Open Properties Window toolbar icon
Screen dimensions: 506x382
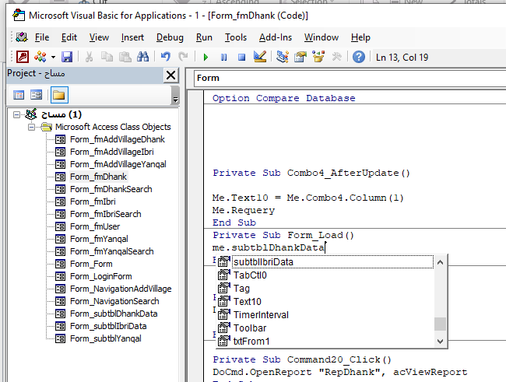300,57
